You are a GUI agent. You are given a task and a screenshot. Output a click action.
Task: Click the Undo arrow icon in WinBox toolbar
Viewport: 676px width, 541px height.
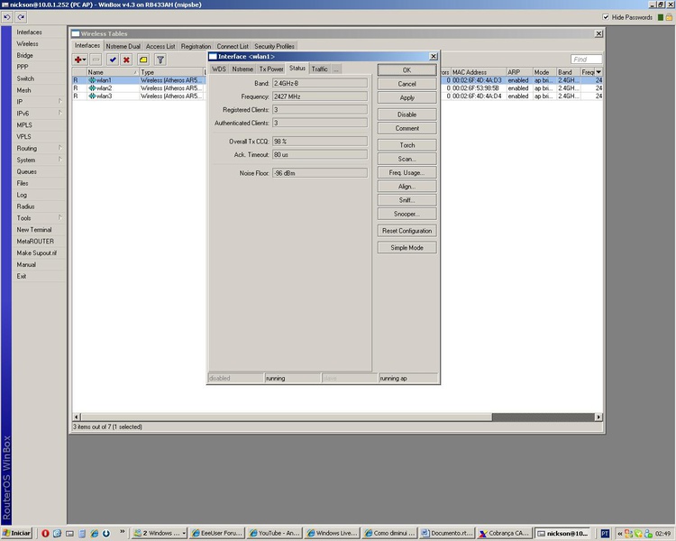tap(7, 17)
